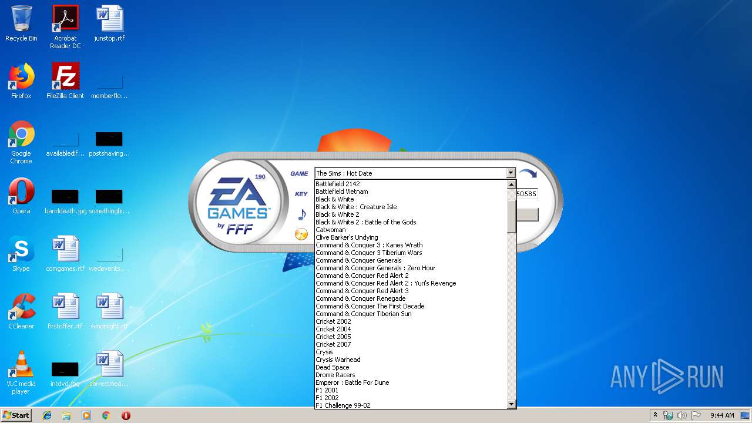The image size is (752, 423).
Task: Select the firstoffer.rtf desktop file
Action: pyautogui.click(x=65, y=311)
